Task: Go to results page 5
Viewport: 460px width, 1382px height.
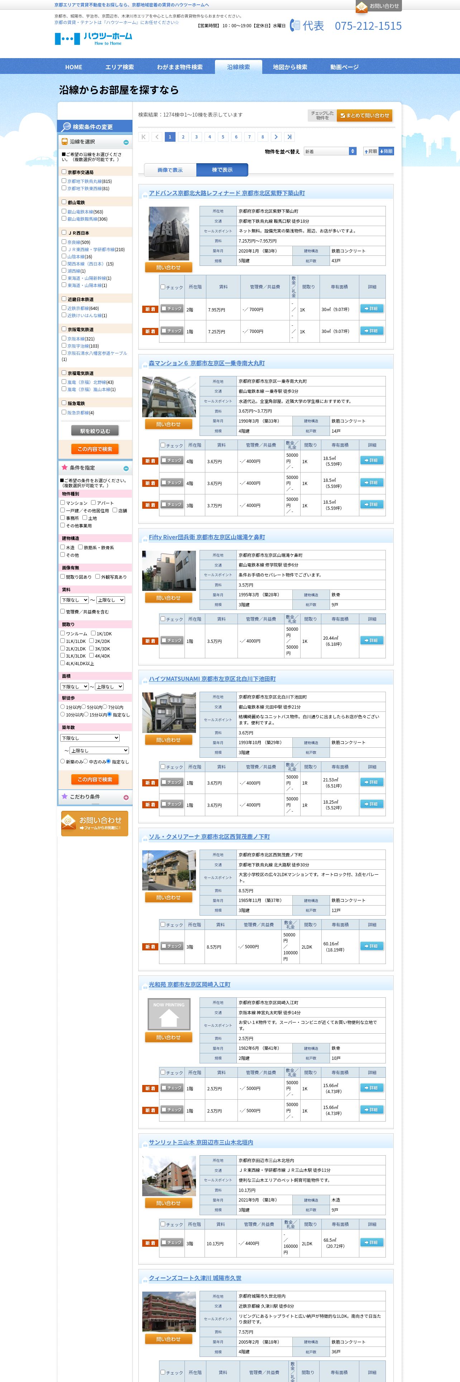Action: [223, 137]
